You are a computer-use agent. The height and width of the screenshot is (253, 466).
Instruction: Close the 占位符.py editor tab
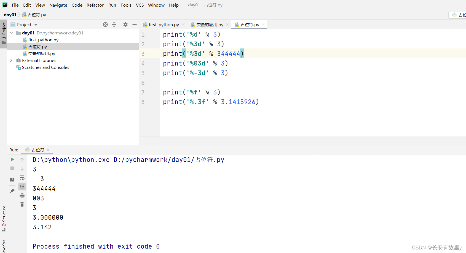pos(263,25)
